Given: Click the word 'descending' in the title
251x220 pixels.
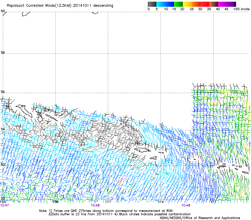Looking at the screenshot, I should [x=103, y=6].
